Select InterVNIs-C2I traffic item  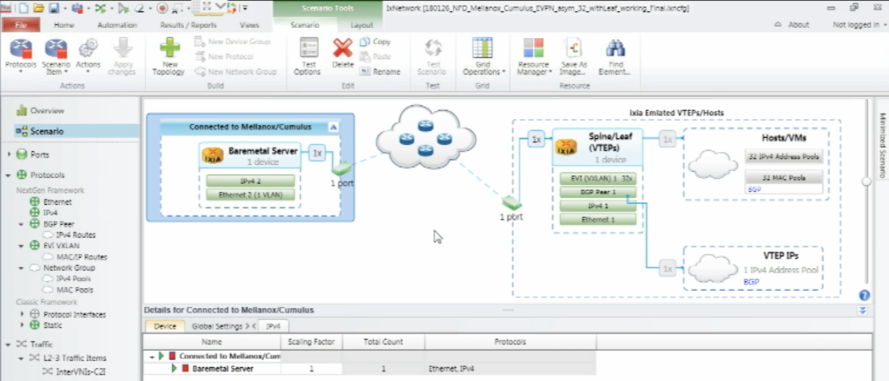tap(81, 372)
